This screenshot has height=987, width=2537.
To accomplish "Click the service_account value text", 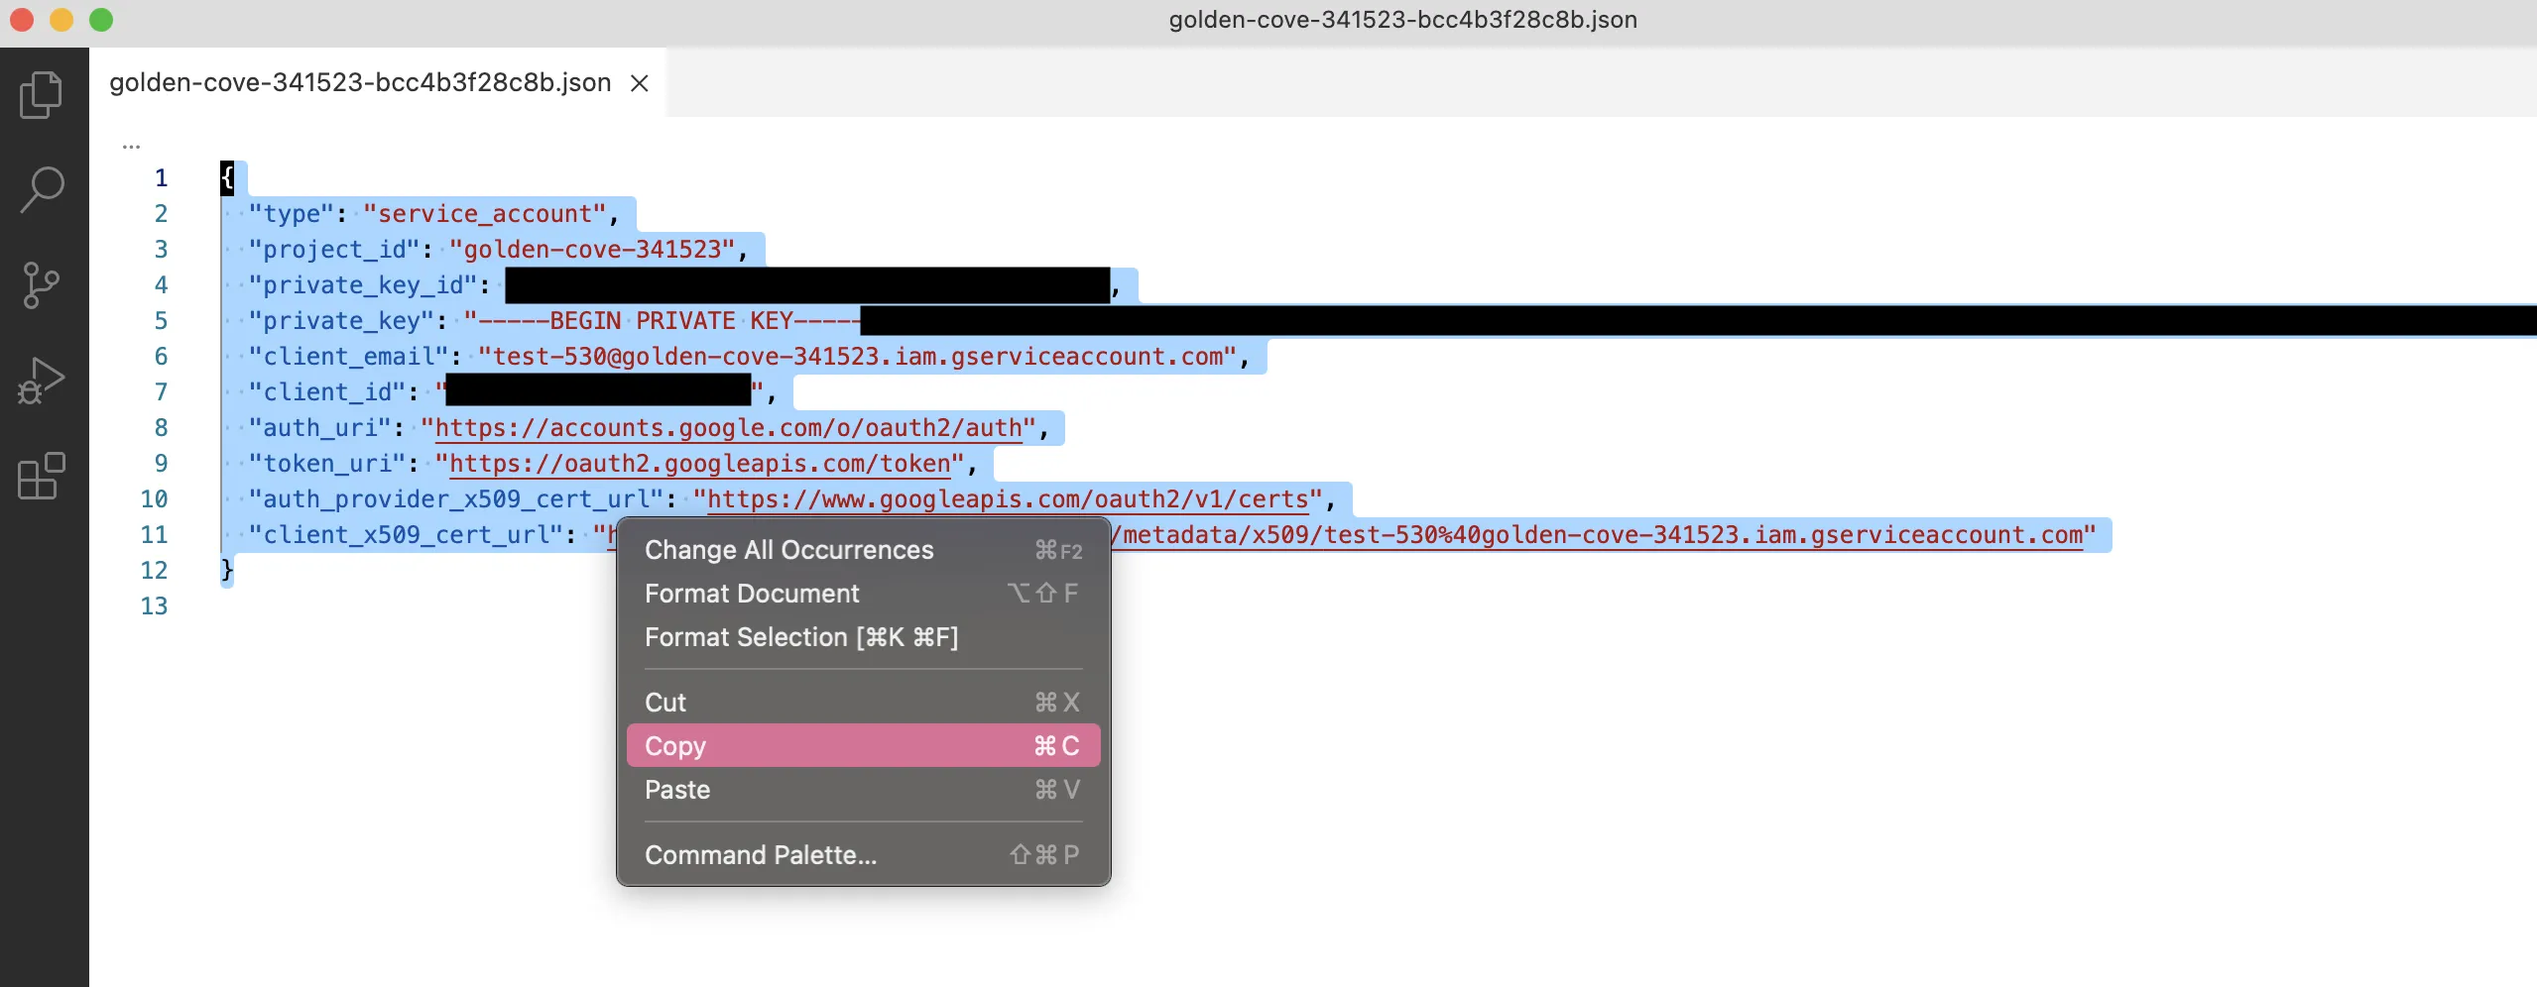I will point(483,213).
